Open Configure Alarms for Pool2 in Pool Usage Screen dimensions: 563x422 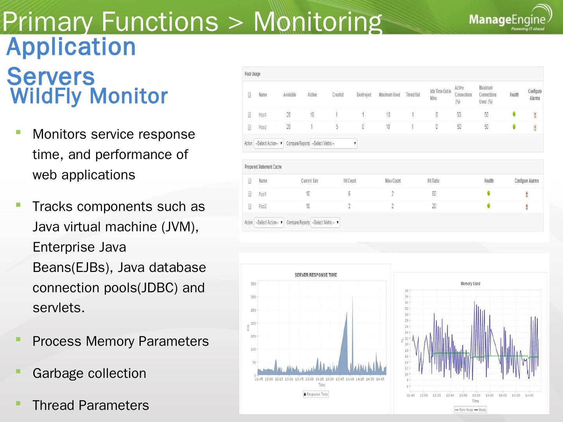(535, 128)
